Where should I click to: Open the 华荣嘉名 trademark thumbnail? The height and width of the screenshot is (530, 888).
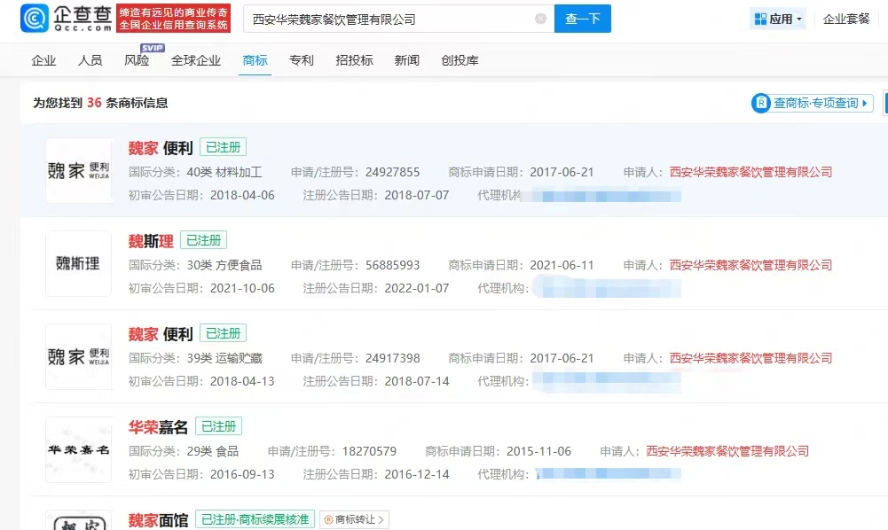pyautogui.click(x=79, y=449)
